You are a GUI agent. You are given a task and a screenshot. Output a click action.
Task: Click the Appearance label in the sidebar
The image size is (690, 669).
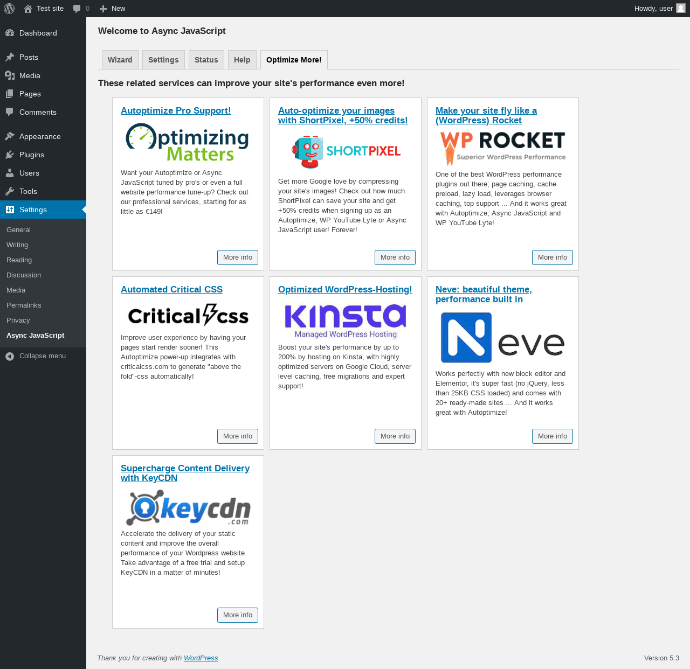(40, 136)
